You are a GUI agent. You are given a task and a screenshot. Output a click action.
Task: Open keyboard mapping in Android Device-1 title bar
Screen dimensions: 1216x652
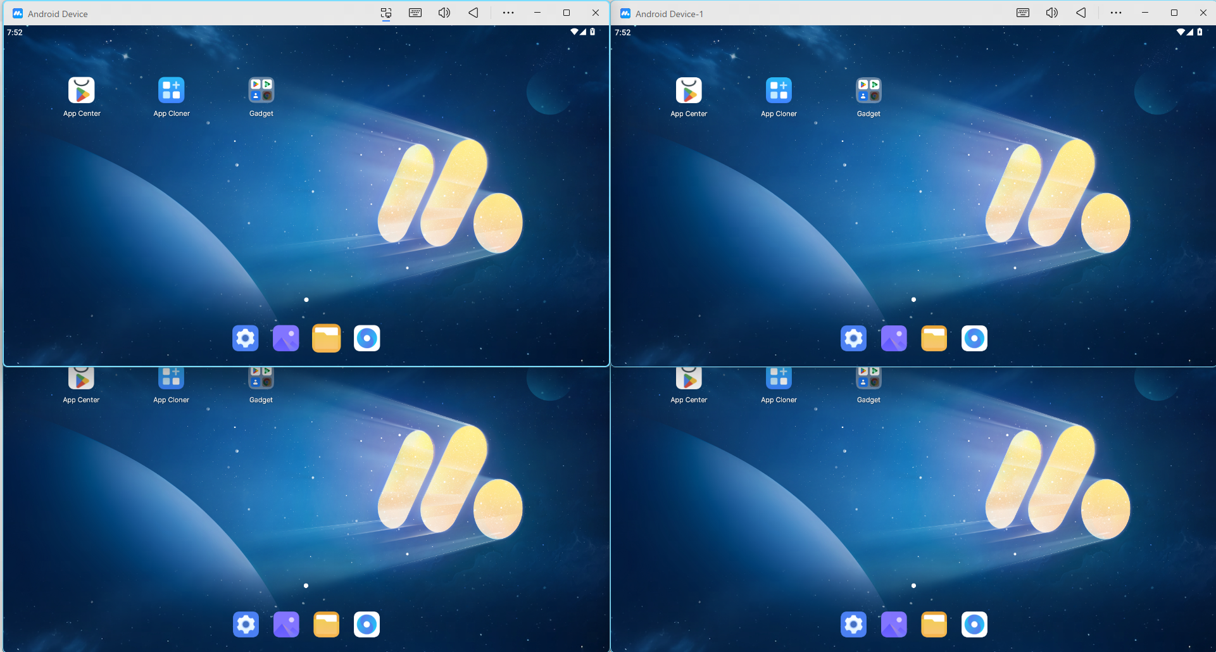1023,13
